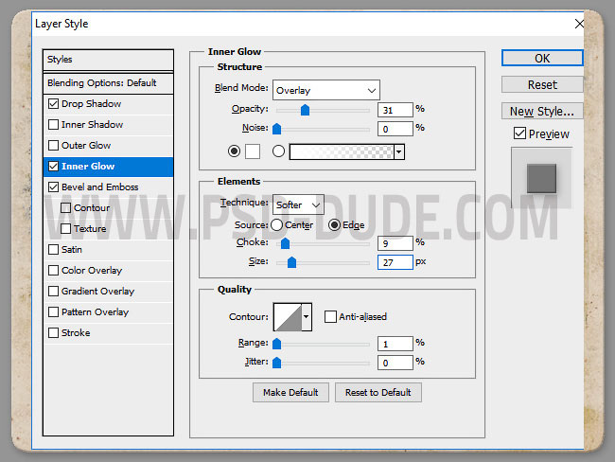Image resolution: width=615 pixels, height=462 pixels.
Task: Open the gradient picker dropdown arrow
Action: (x=399, y=151)
